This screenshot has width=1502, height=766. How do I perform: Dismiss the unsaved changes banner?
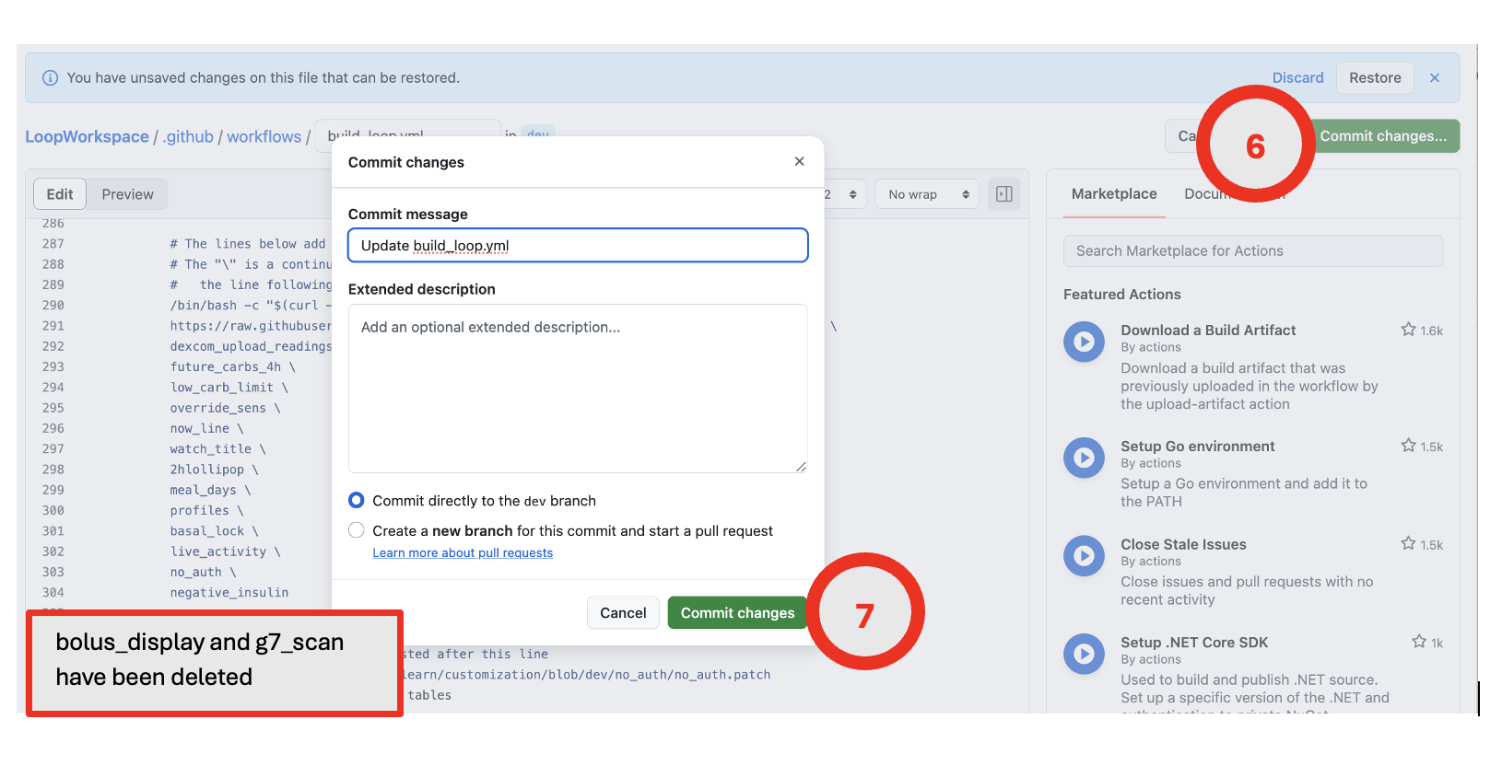(x=1434, y=78)
